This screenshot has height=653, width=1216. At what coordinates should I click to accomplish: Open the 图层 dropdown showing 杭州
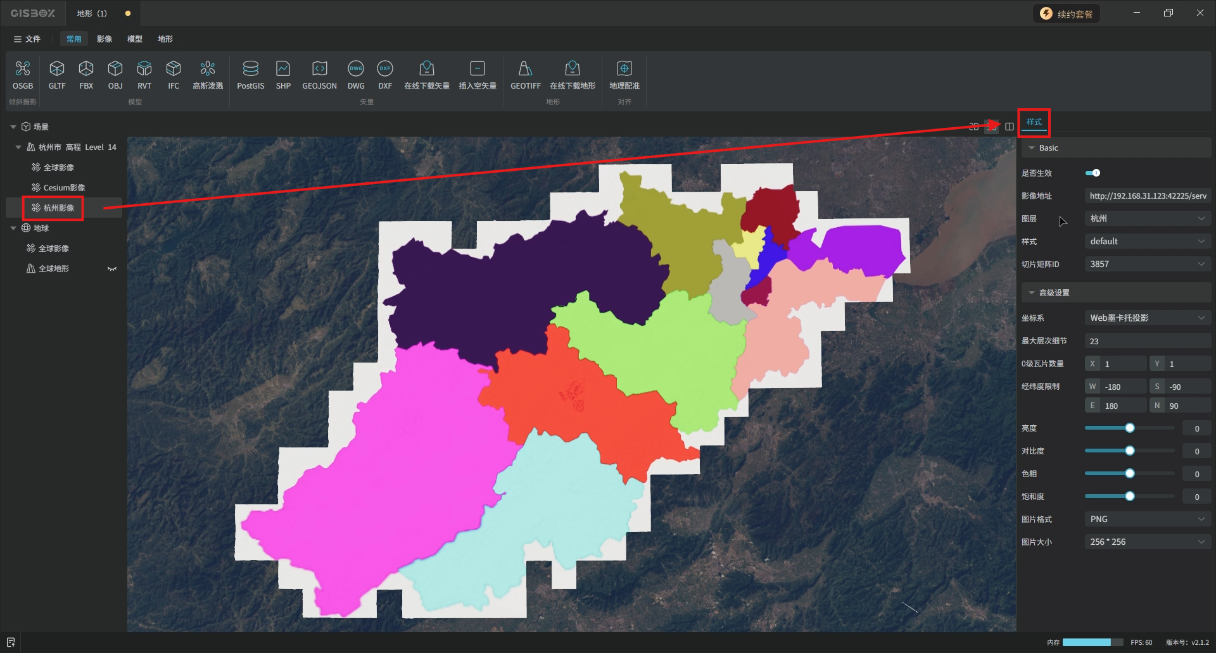pos(1147,218)
